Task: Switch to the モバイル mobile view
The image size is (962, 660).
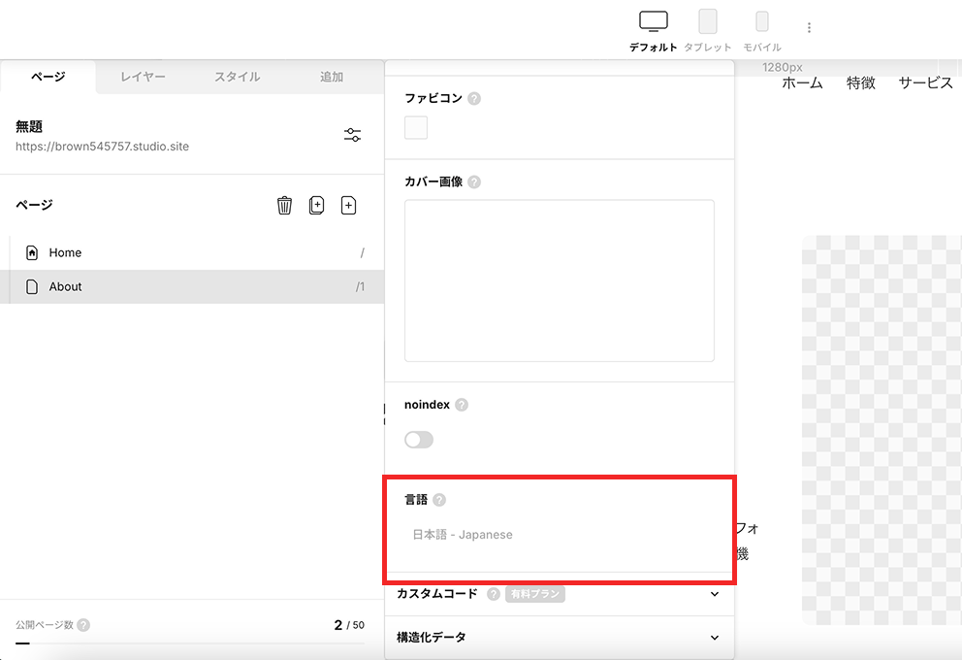Action: (x=762, y=29)
